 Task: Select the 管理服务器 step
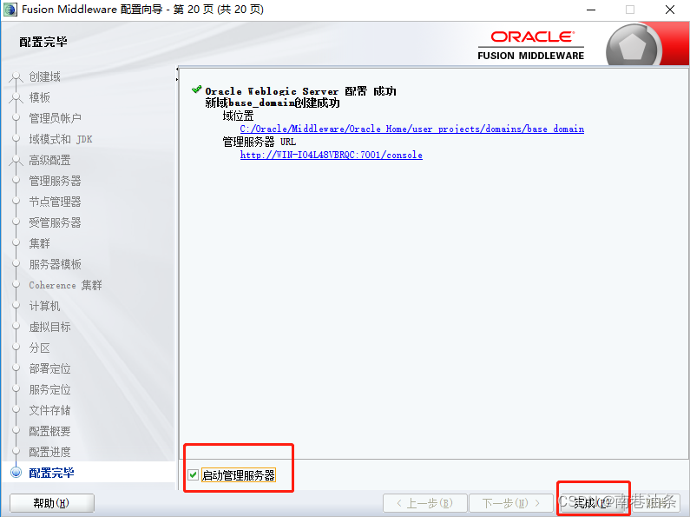point(55,181)
